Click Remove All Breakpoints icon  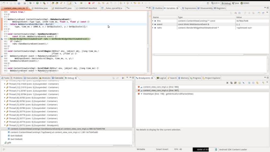pos(231,83)
